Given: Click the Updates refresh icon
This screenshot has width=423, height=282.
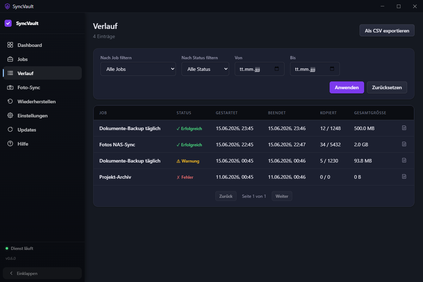Looking at the screenshot, I should point(10,130).
